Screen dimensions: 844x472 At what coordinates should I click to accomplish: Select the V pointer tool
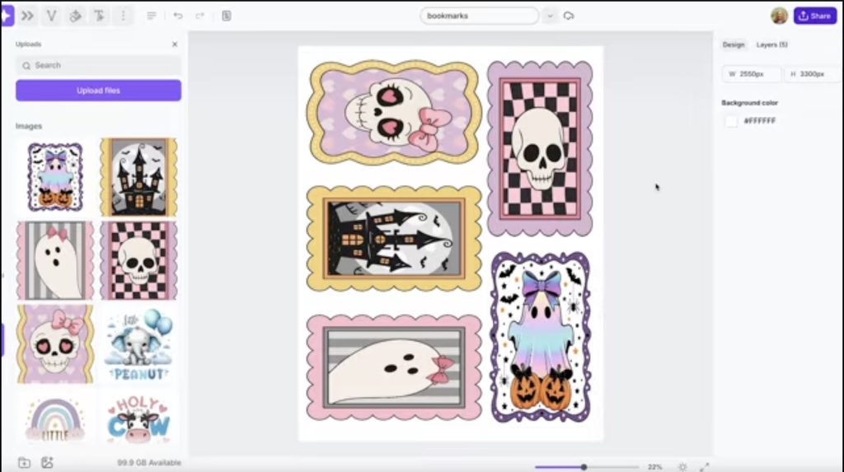pos(51,16)
